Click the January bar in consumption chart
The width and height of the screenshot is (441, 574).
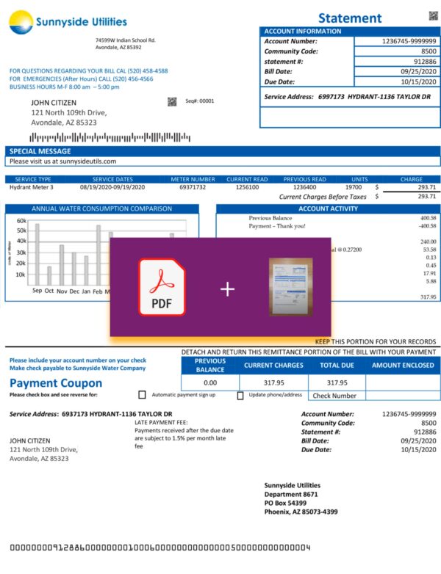86,270
